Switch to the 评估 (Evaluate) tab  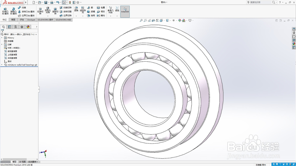tap(22, 20)
